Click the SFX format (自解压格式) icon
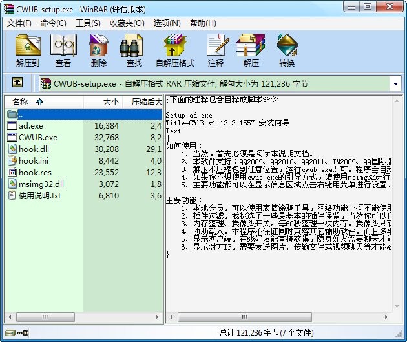 click(174, 45)
